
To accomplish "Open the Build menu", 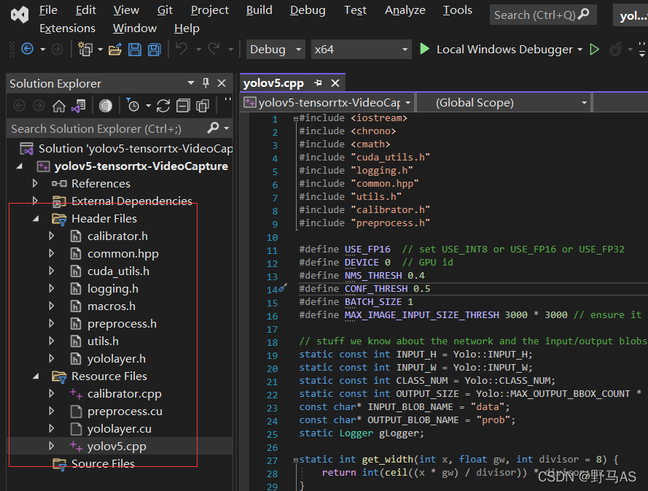I will [259, 10].
